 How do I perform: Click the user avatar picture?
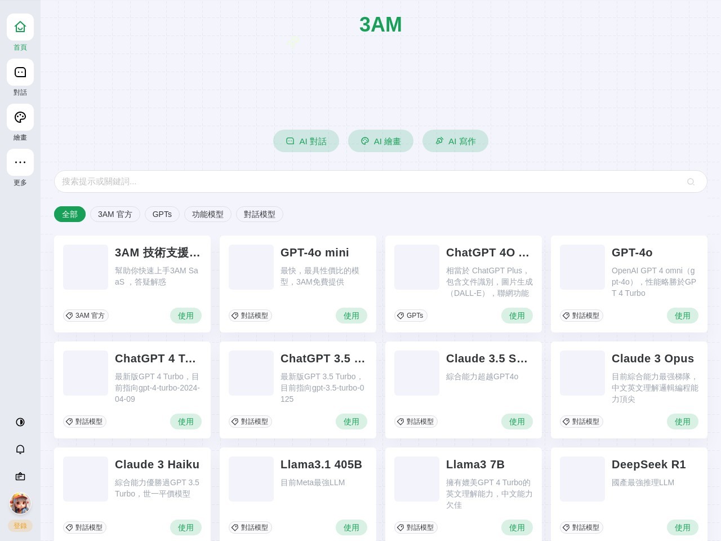20,503
